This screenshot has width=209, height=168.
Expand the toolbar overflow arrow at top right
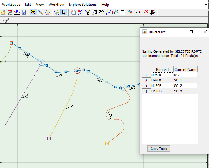point(206,5)
